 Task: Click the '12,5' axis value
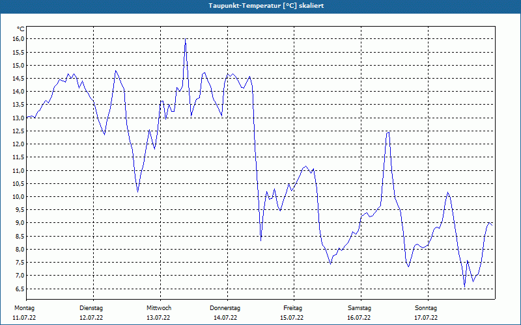point(19,131)
